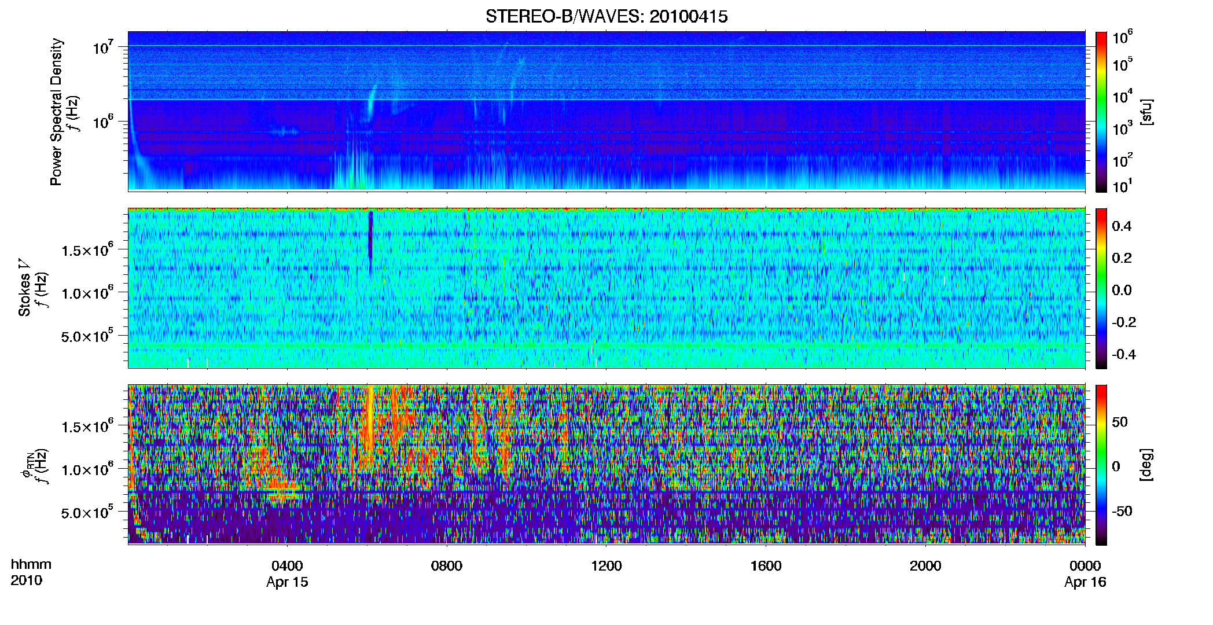The height and width of the screenshot is (625, 1213).
Task: Click the 0800 time tick label
Action: point(447,566)
